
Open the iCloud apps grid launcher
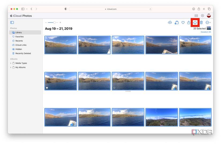coord(196,16)
